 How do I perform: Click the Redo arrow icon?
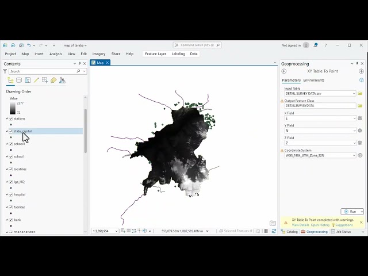(41, 45)
